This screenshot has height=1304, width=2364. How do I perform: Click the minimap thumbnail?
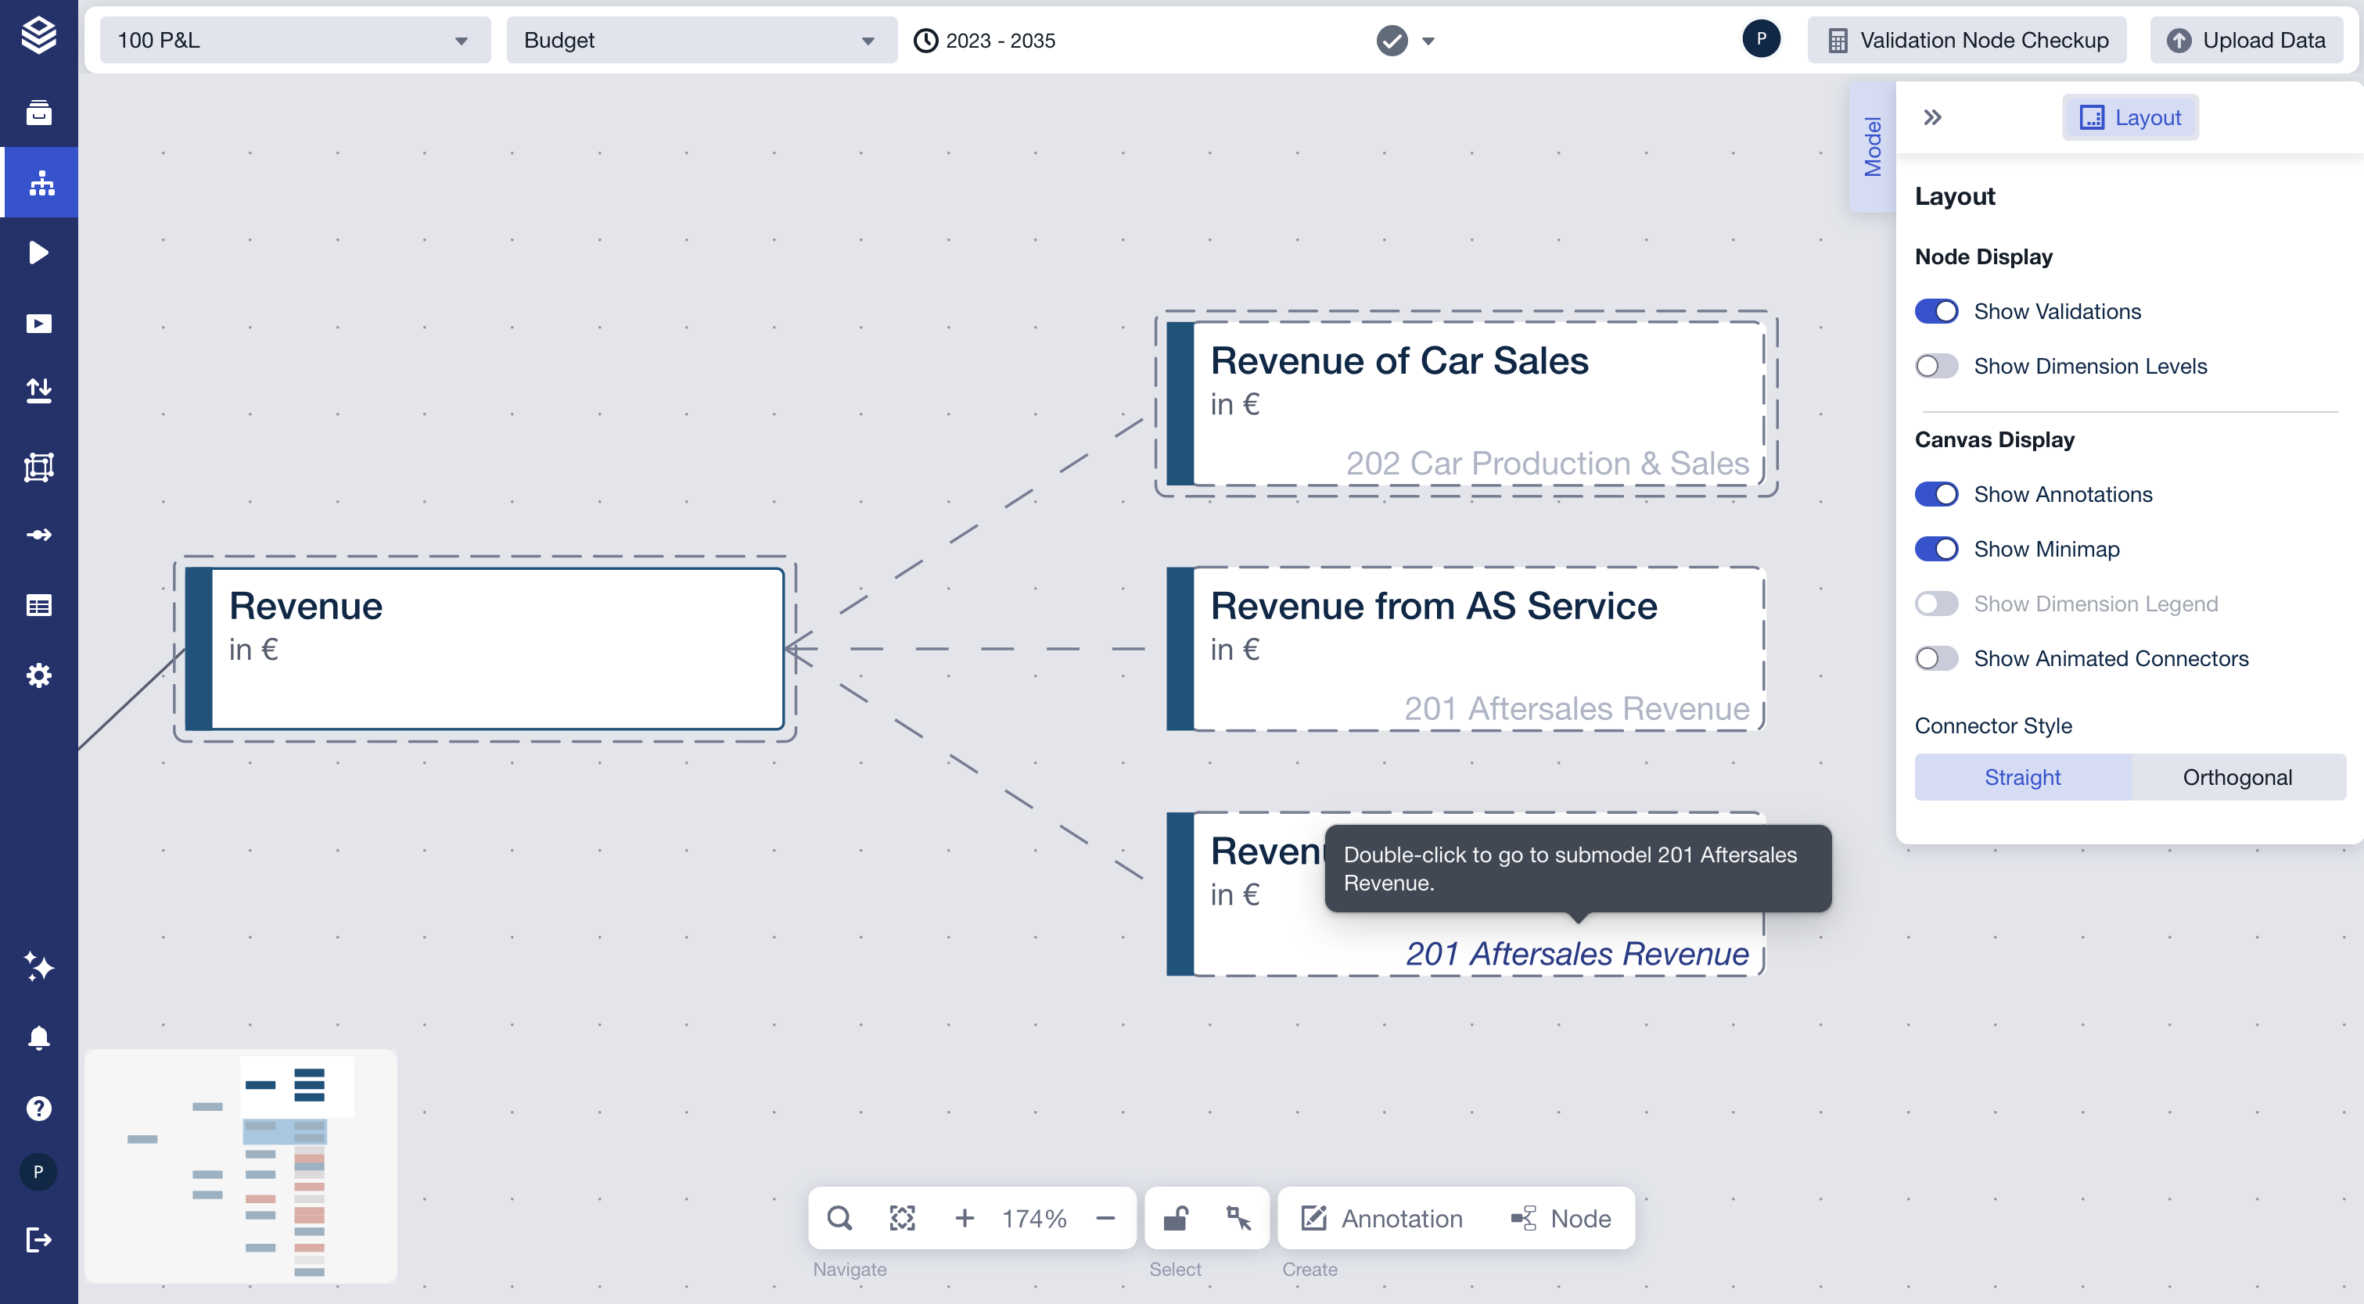coord(240,1166)
